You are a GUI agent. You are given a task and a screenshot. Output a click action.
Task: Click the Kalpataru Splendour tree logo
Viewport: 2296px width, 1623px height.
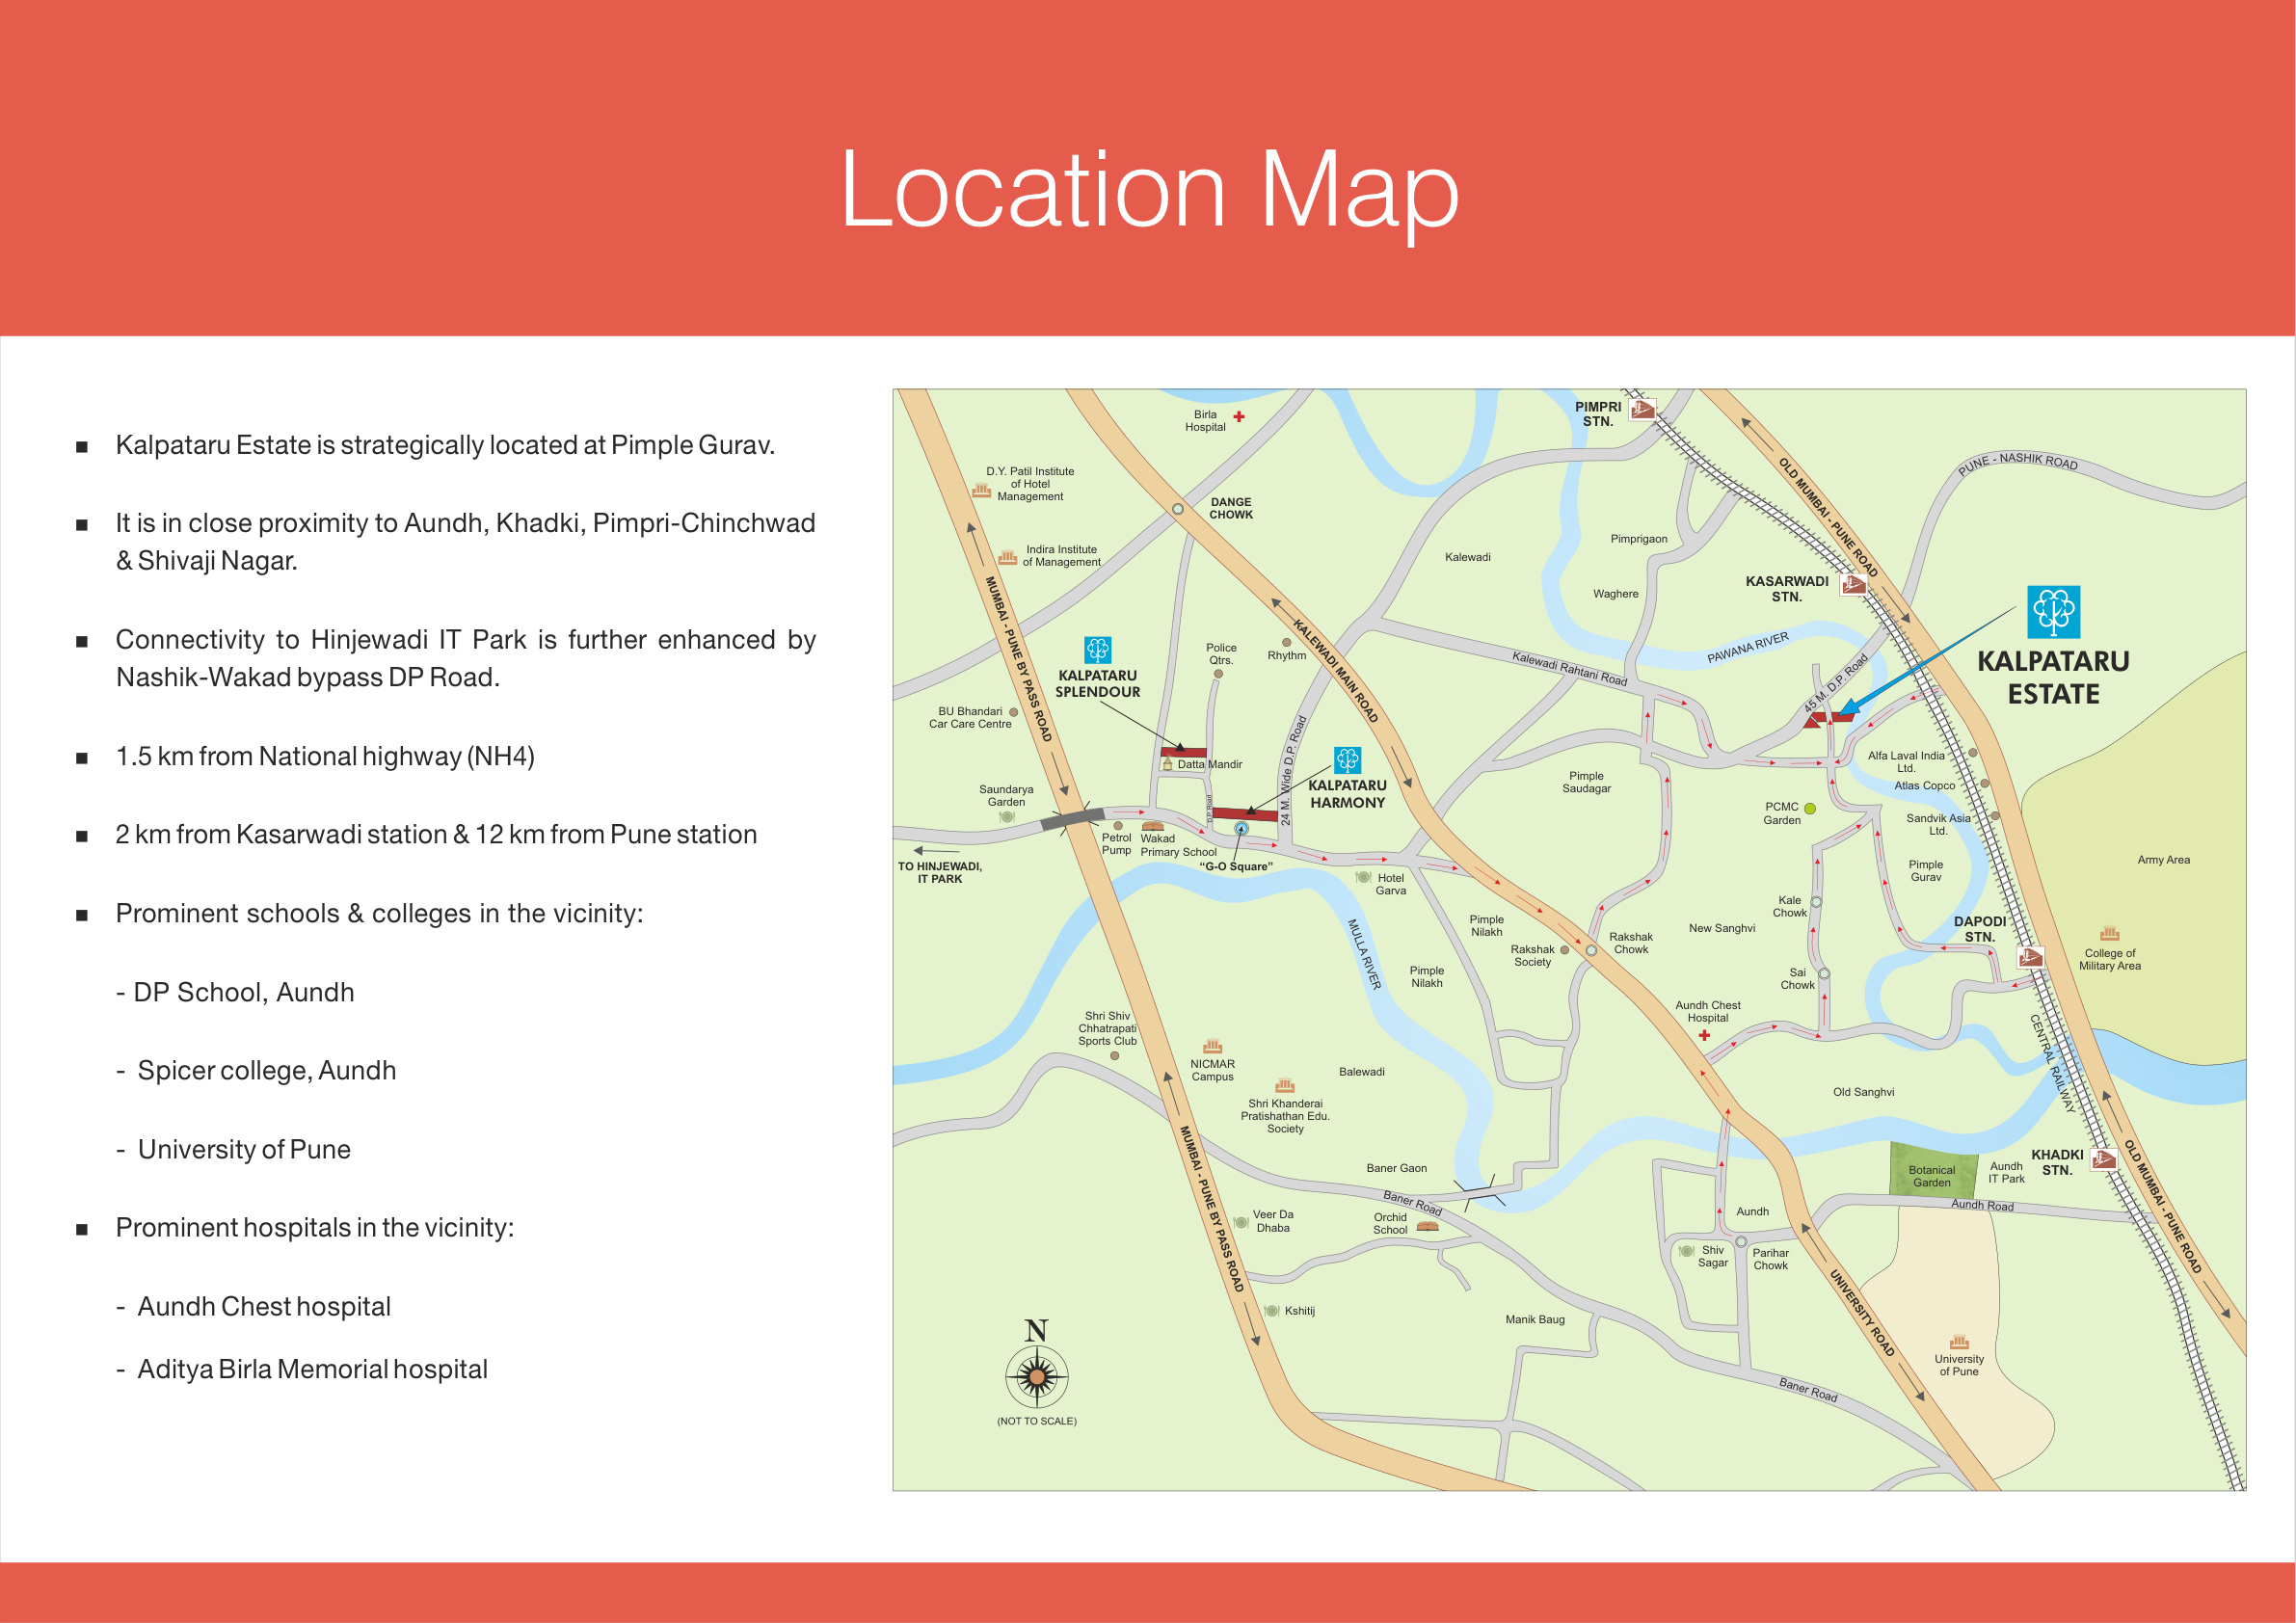(x=1097, y=650)
